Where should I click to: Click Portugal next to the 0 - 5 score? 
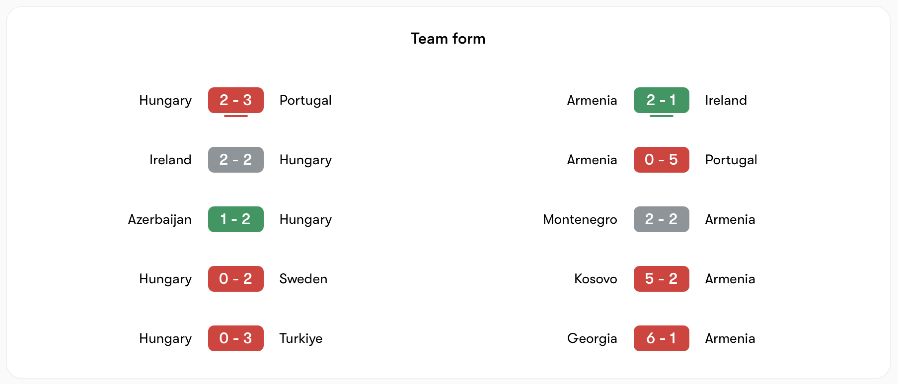coord(731,160)
